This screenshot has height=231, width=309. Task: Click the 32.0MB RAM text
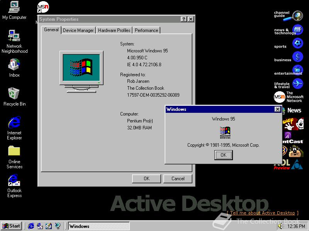(139, 128)
